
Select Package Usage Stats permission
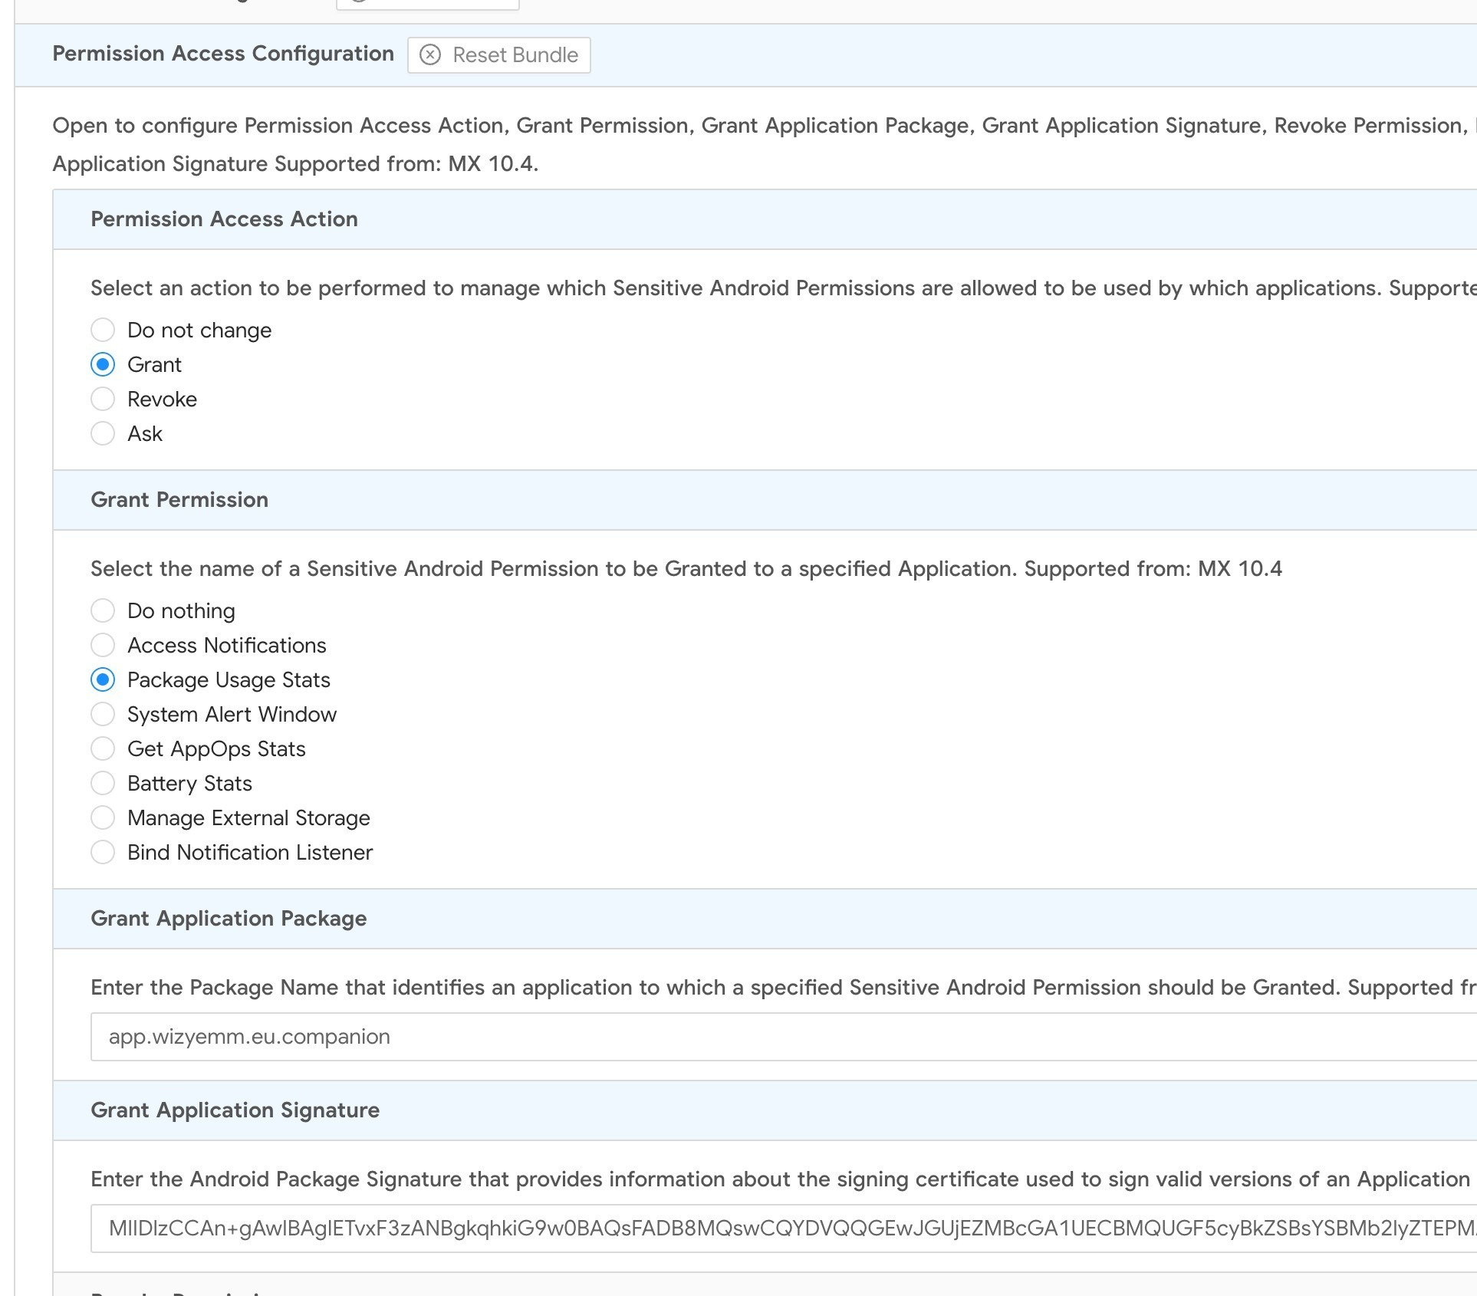point(103,679)
